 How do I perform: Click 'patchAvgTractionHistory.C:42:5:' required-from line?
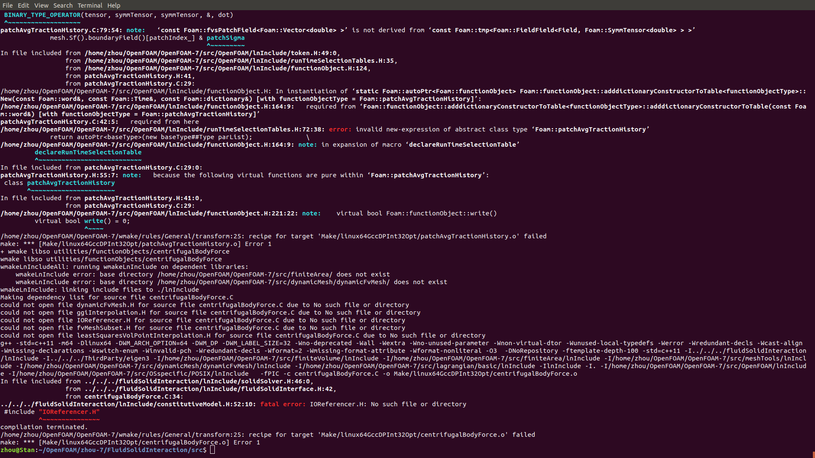coord(100,122)
